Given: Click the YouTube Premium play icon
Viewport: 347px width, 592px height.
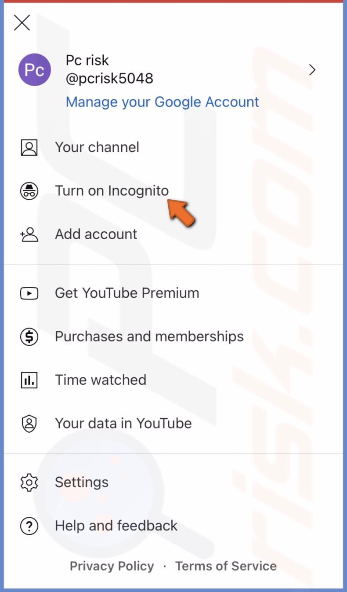Looking at the screenshot, I should point(29,293).
